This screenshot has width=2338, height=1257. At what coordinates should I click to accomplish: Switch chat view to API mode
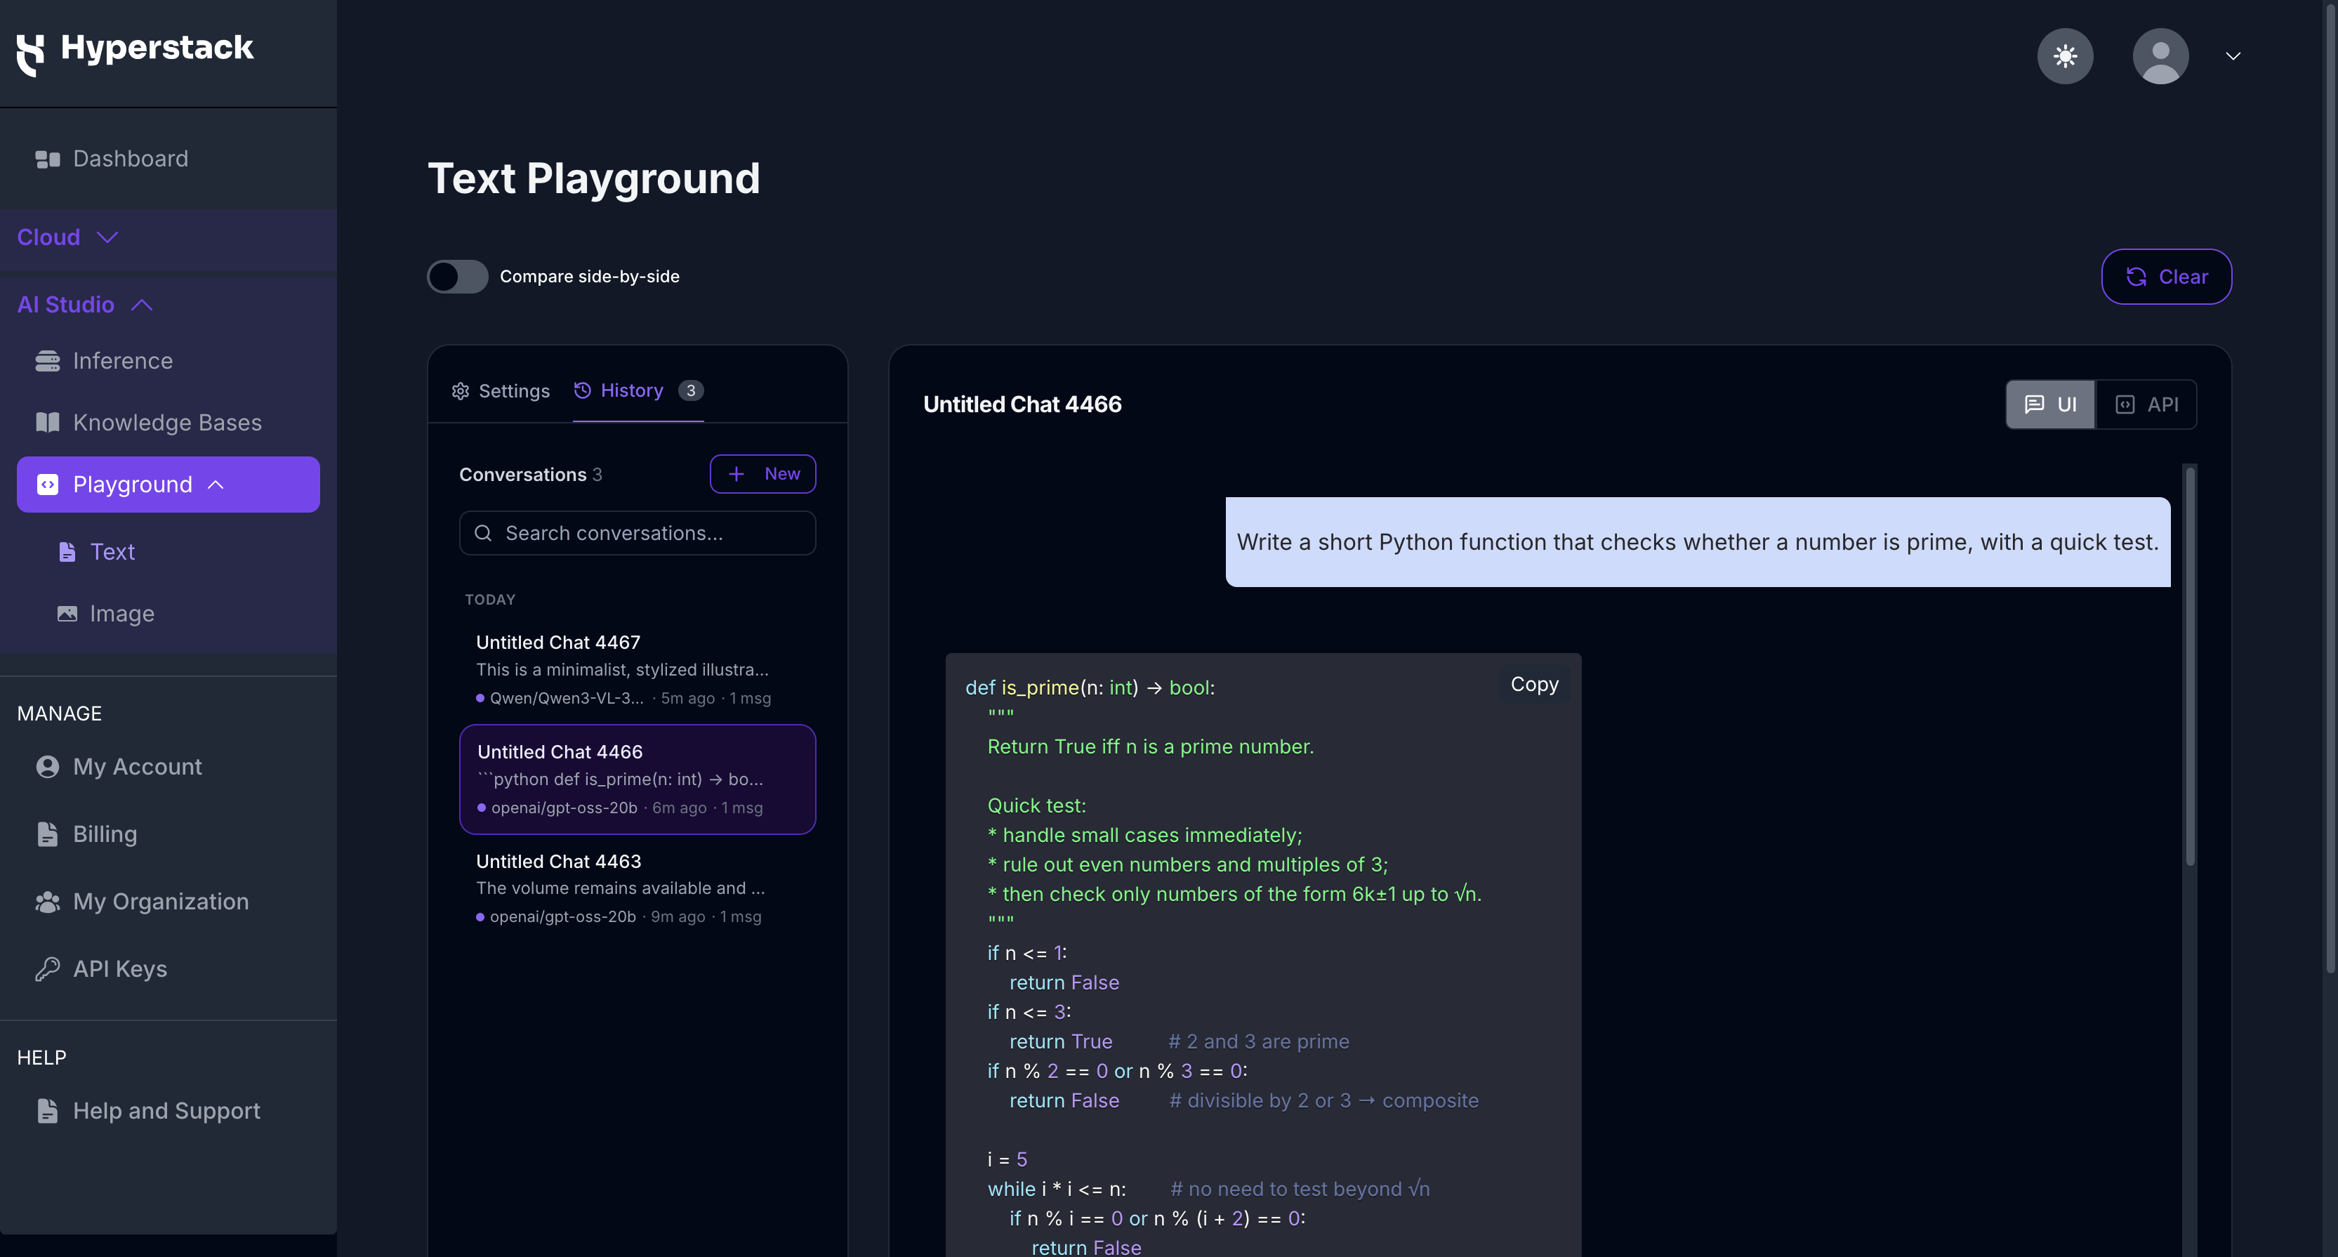2146,404
